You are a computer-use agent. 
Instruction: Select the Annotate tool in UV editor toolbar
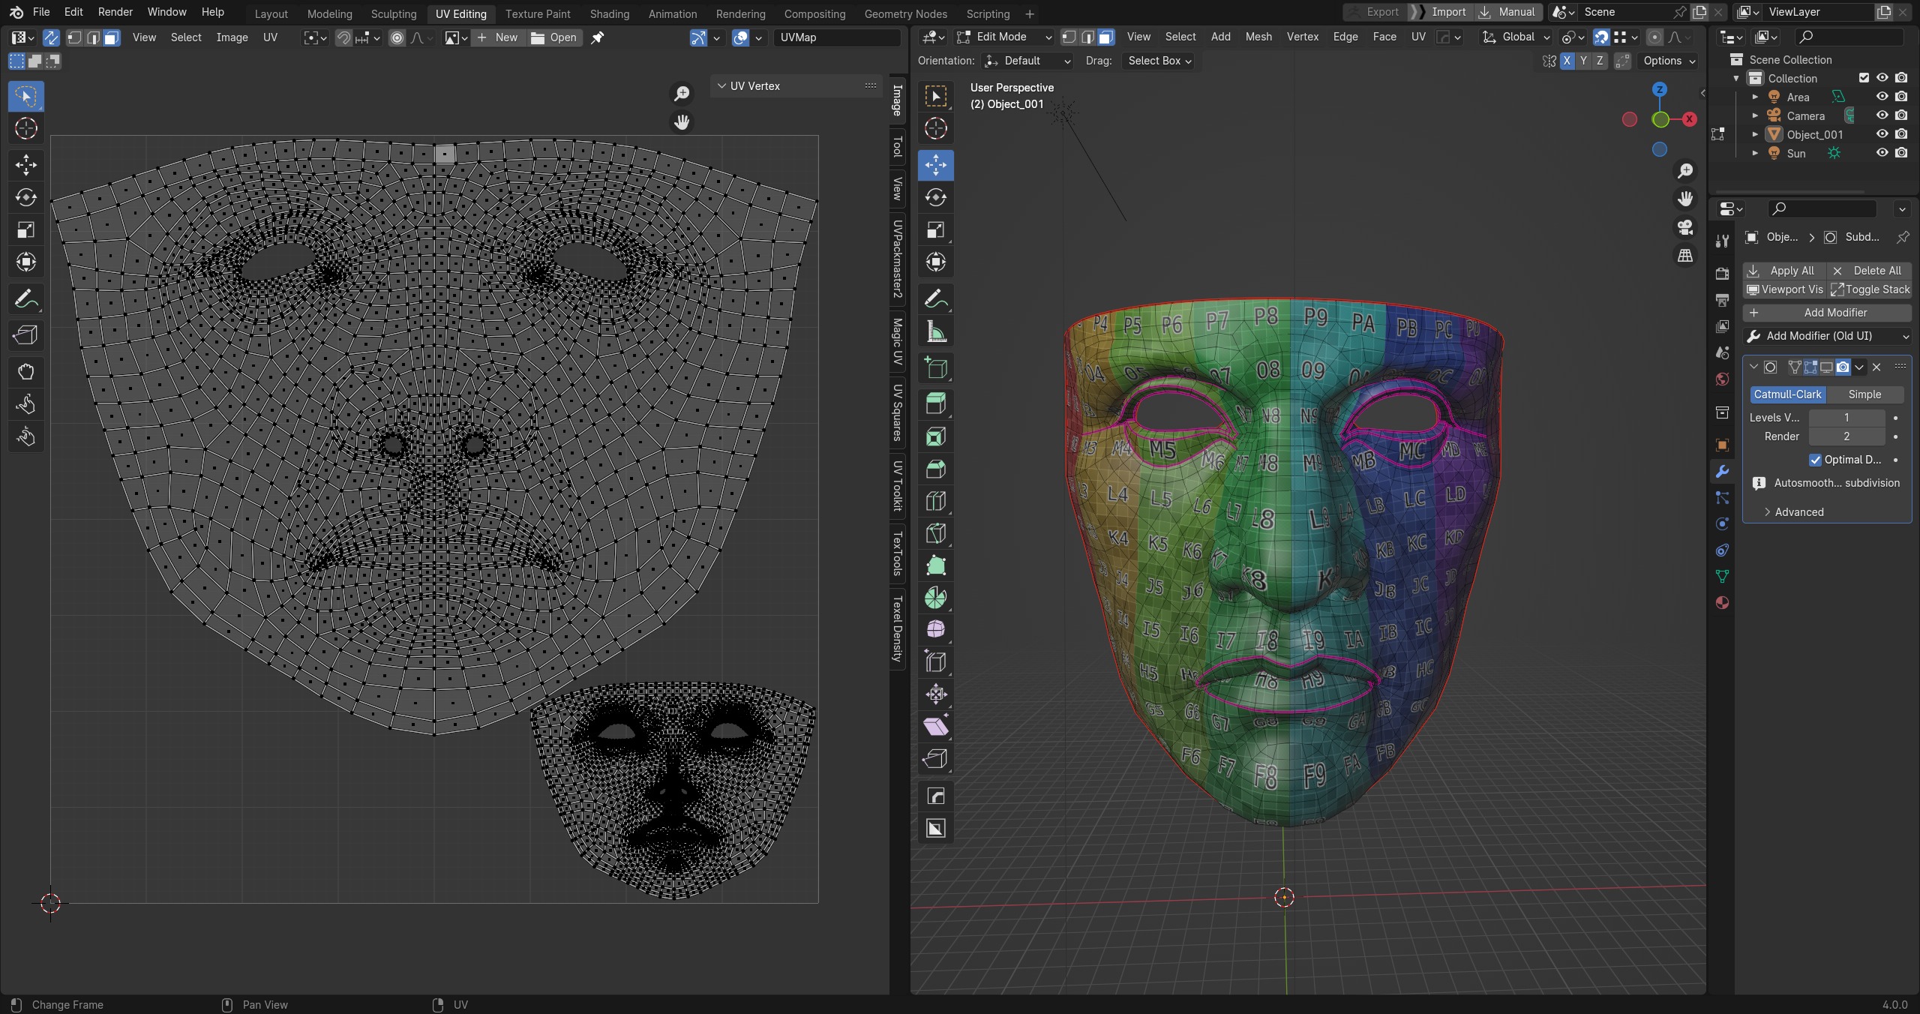26,299
